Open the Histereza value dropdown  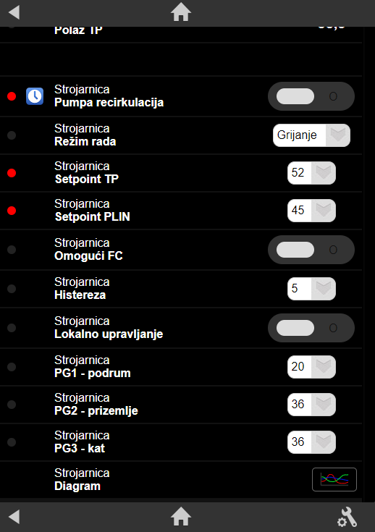pyautogui.click(x=311, y=289)
